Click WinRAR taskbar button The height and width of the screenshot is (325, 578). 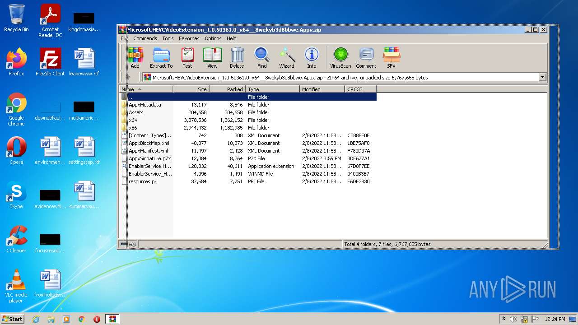[x=112, y=319]
